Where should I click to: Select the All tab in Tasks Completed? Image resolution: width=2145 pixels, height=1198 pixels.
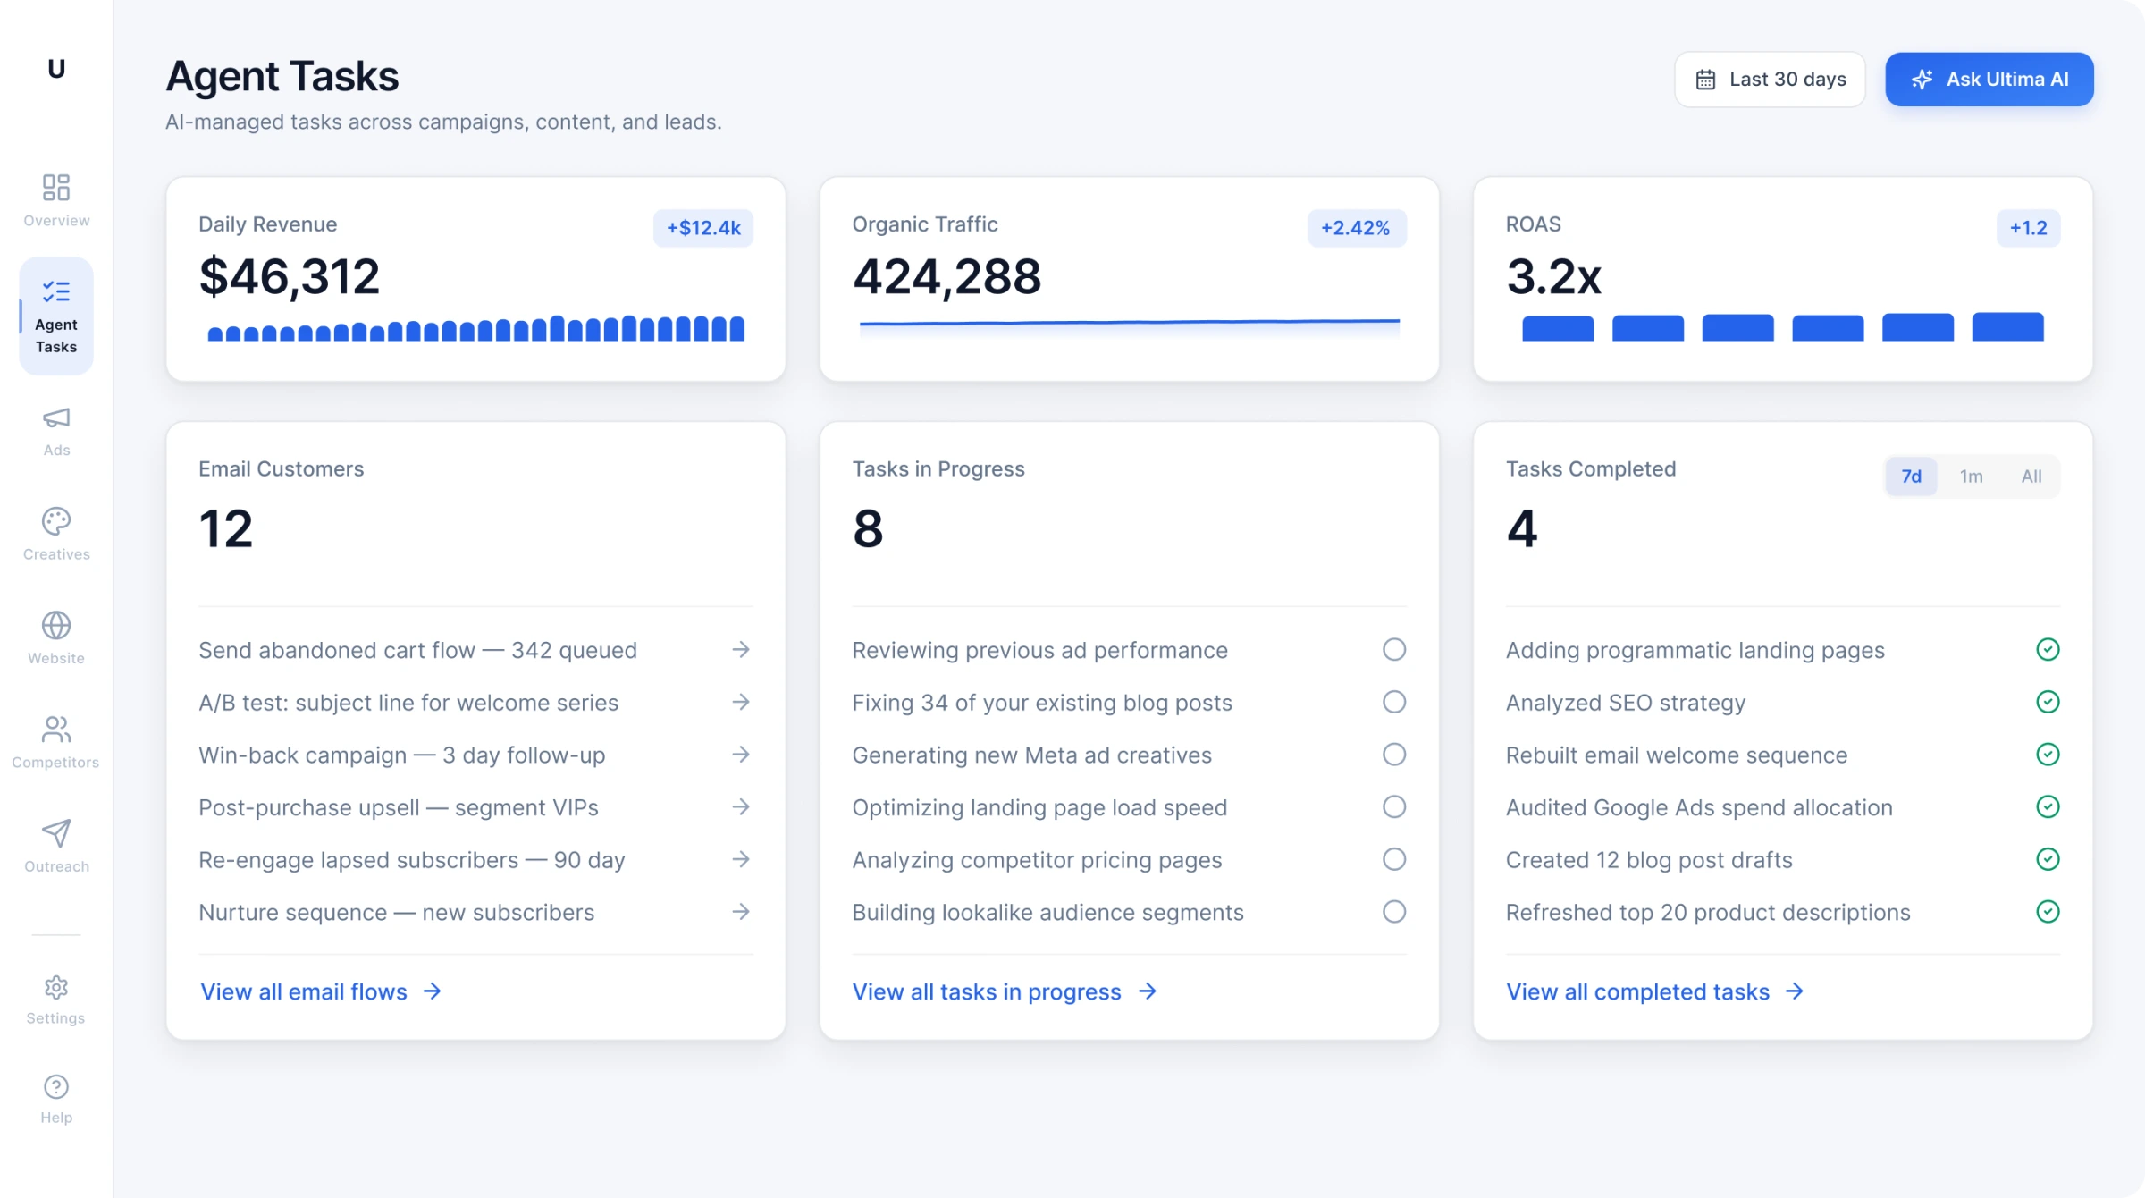[x=2031, y=477]
